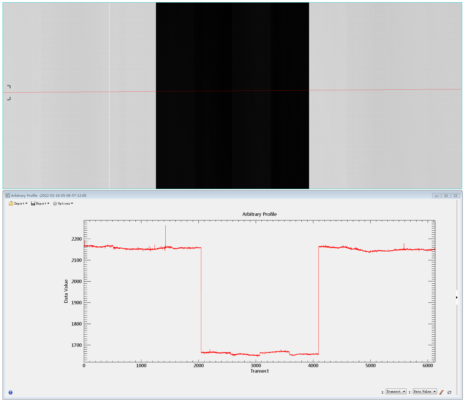465x403 pixels.
Task: Click the top corner bracket marker in image view
Action: 9,87
